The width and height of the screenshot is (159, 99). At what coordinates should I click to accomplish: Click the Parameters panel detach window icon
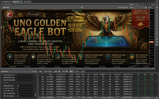click(33, 71)
